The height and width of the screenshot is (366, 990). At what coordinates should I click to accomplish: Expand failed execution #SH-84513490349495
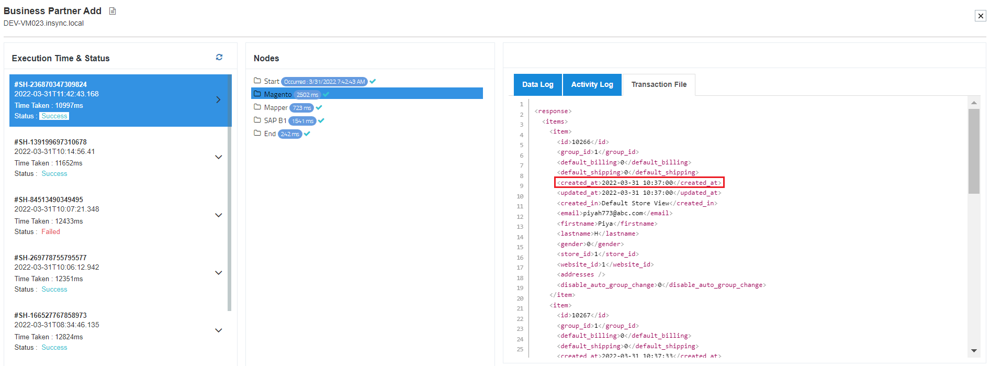(219, 215)
